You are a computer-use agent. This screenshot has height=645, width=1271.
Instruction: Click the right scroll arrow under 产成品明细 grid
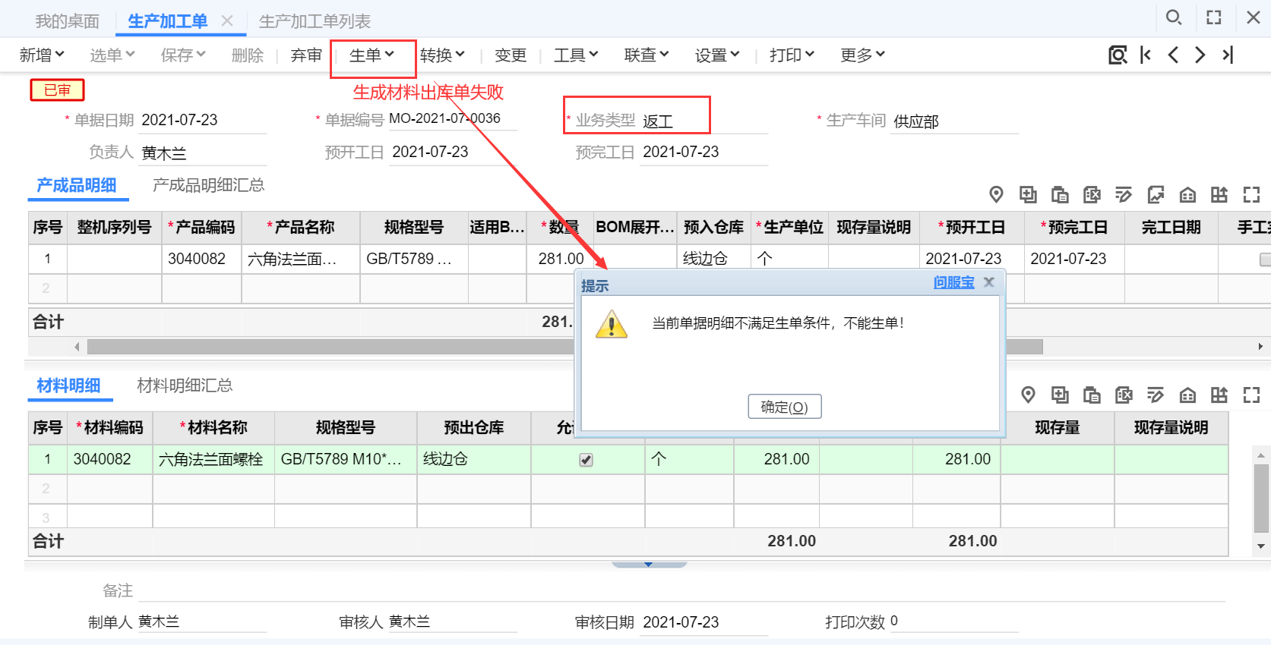click(x=1260, y=347)
